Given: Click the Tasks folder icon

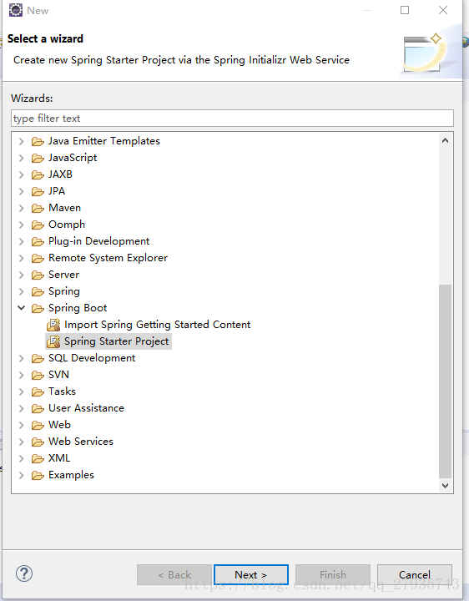Looking at the screenshot, I should [x=38, y=391].
